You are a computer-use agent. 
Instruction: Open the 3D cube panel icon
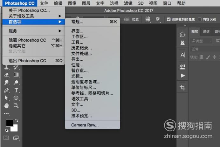click(182, 67)
